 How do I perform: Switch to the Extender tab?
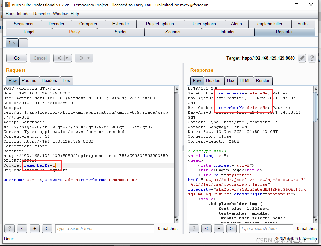pos(121,24)
